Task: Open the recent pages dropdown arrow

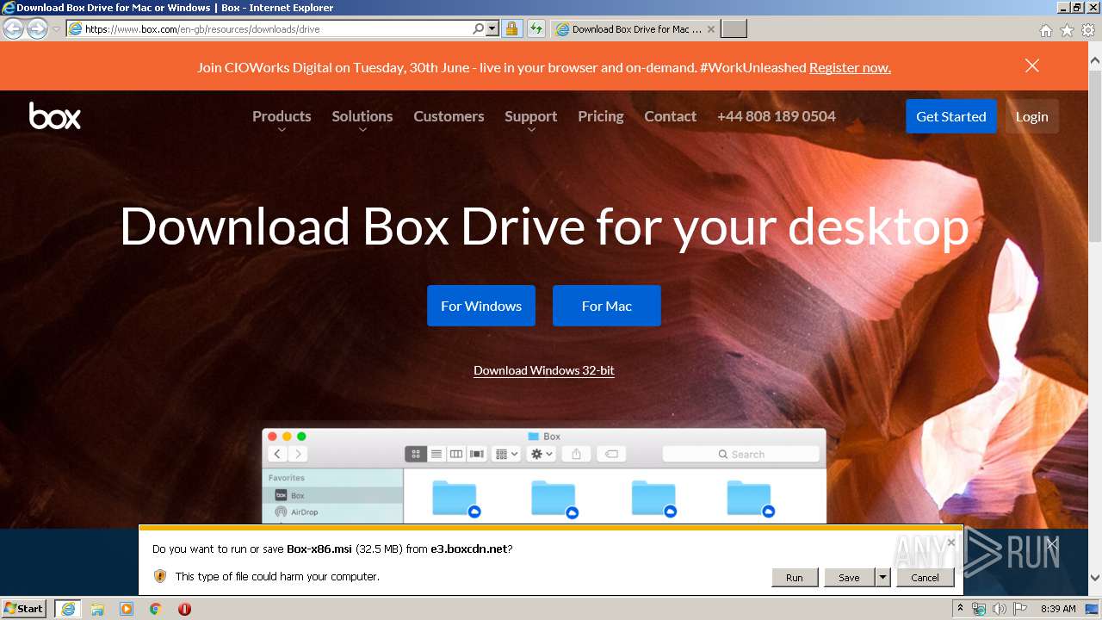Action: coord(57,29)
